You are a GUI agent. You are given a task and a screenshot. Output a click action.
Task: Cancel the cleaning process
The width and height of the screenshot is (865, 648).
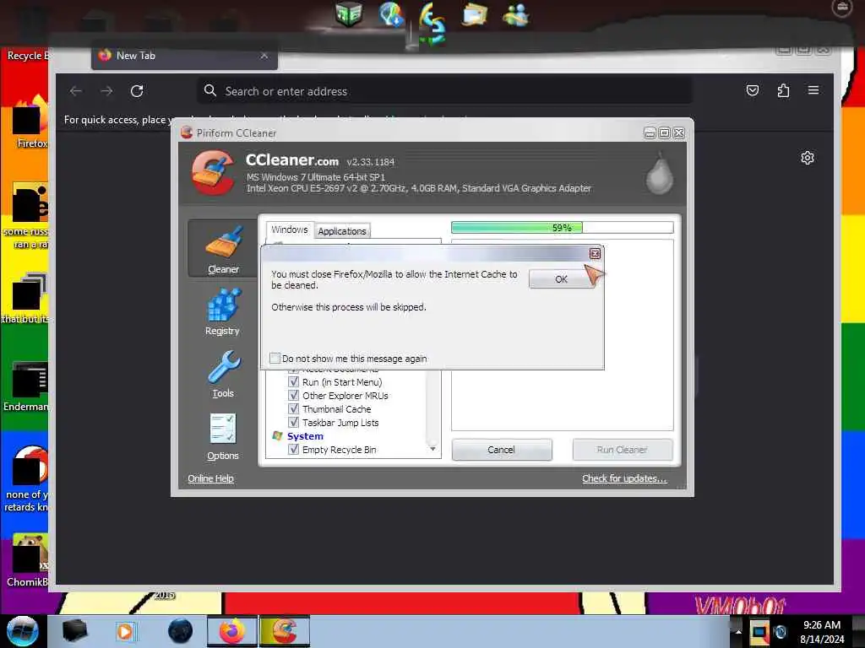coord(502,450)
